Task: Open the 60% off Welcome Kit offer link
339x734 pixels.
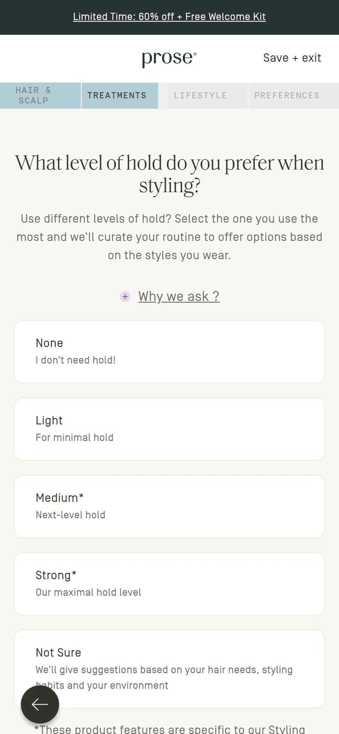Action: 169,17
